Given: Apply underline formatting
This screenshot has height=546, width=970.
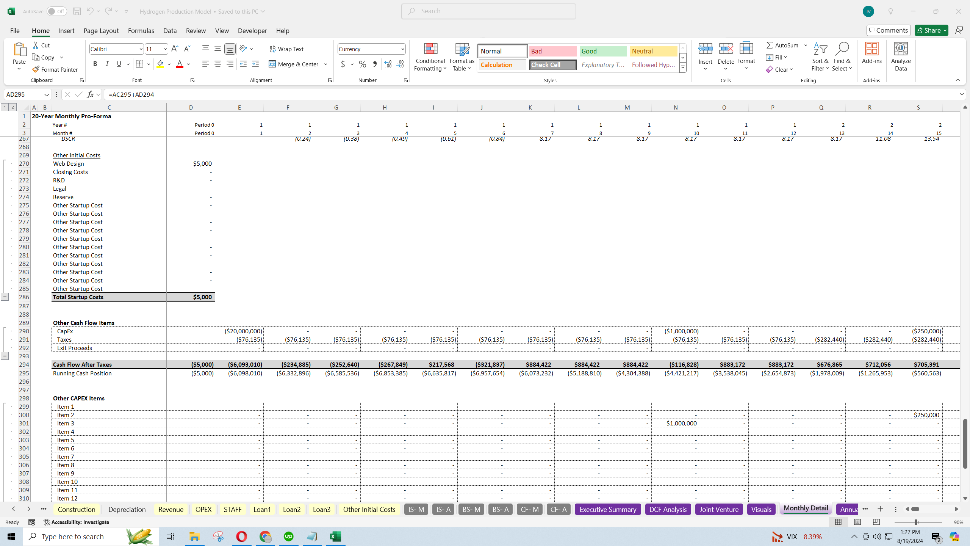Looking at the screenshot, I should [119, 64].
